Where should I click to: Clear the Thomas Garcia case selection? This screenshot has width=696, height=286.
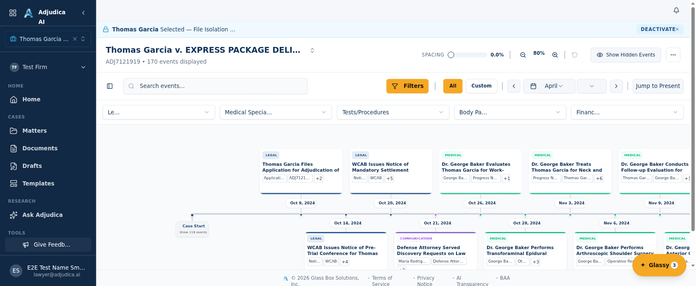[x=75, y=39]
